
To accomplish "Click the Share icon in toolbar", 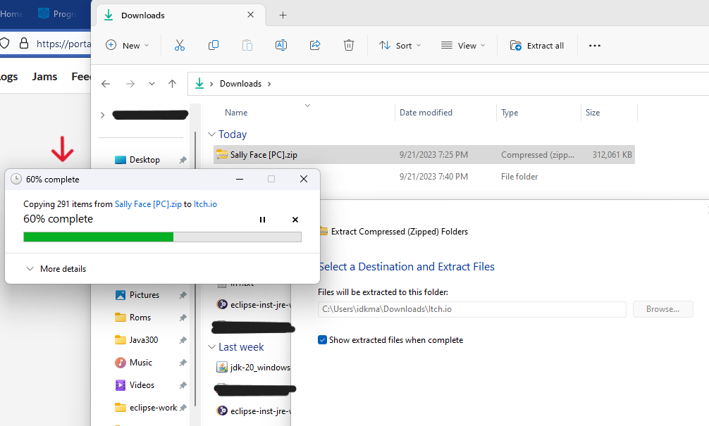I will [x=315, y=45].
